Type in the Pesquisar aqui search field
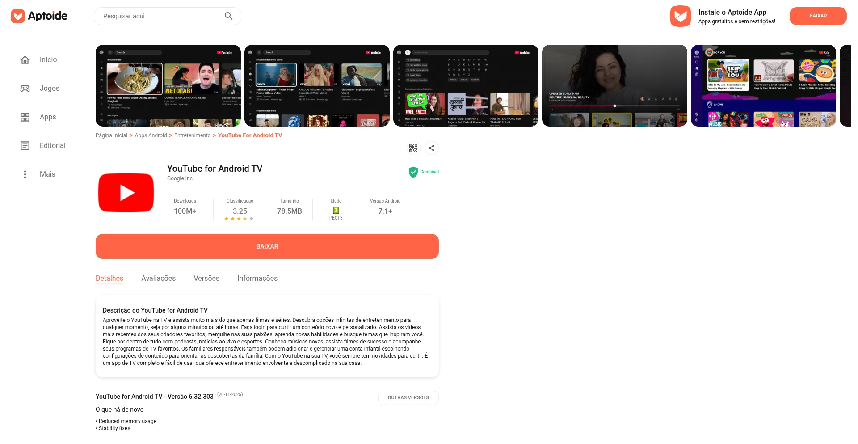This screenshot has width=858, height=444. pyautogui.click(x=161, y=16)
